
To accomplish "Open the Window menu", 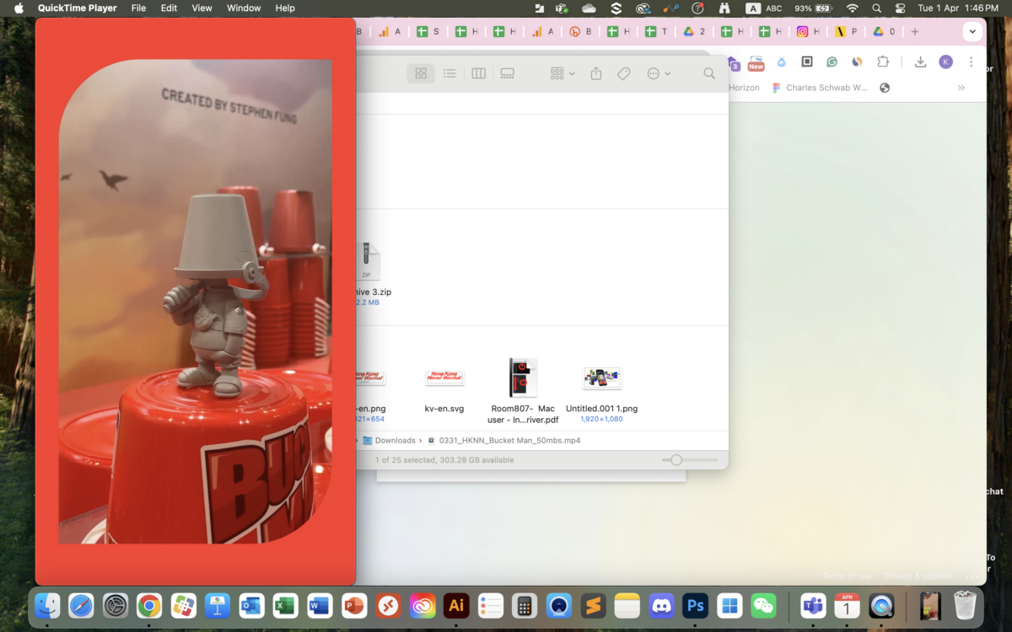I will tap(244, 8).
